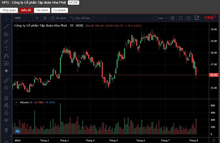Viewport: 220px width, 143px height.
Task: Open chart settings gear icon
Action: pyautogui.click(x=173, y=18)
